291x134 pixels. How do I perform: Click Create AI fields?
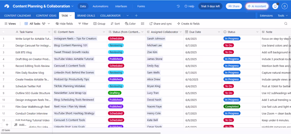pos(188,24)
